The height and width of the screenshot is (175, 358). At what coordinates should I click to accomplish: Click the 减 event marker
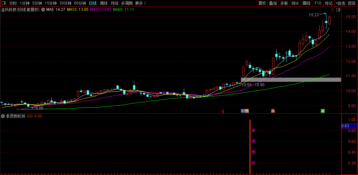tap(323, 111)
